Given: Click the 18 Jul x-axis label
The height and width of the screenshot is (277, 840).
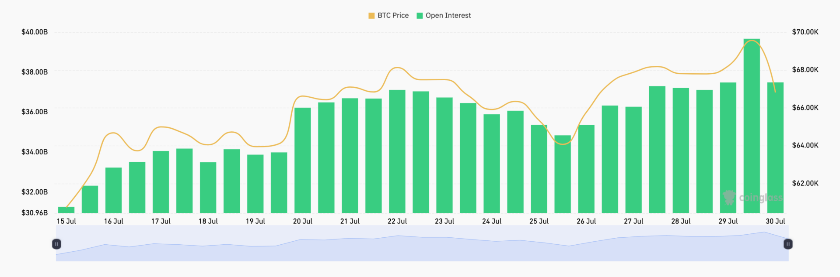Looking at the screenshot, I should (208, 221).
